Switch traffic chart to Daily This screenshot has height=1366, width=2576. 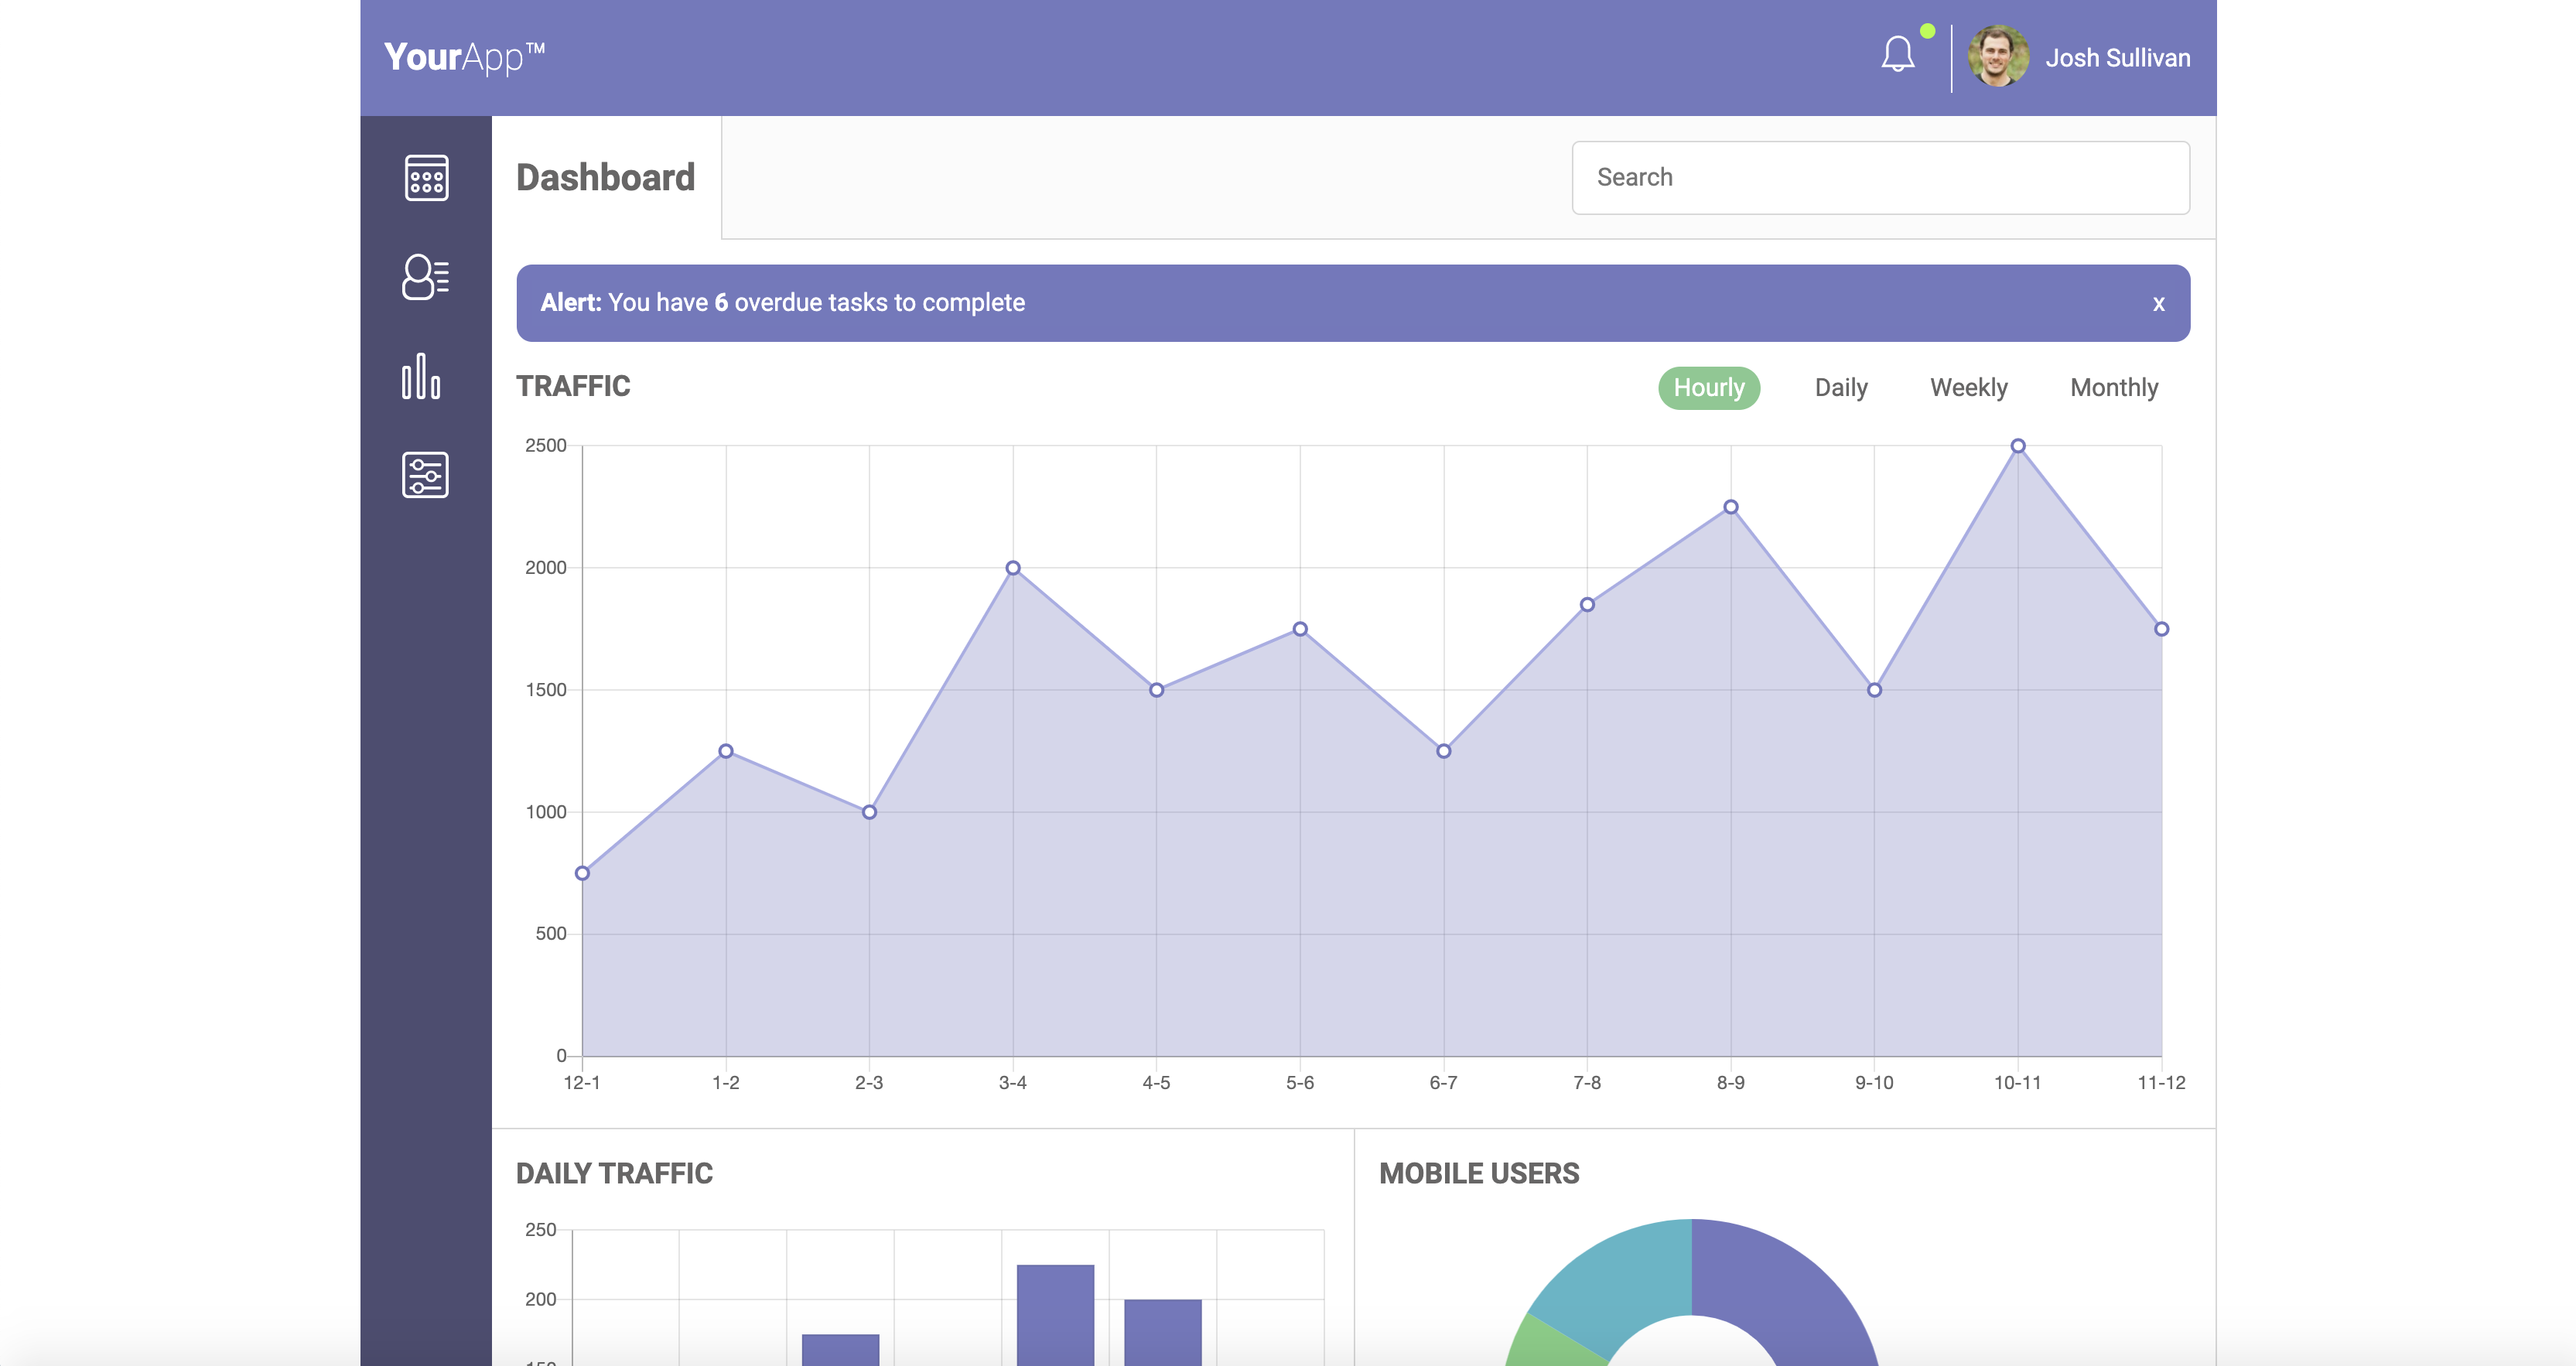[x=1841, y=388]
